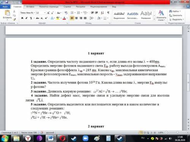Clear formatting with the eraser icon
This screenshot has width=190, height=142.
point(66,13)
